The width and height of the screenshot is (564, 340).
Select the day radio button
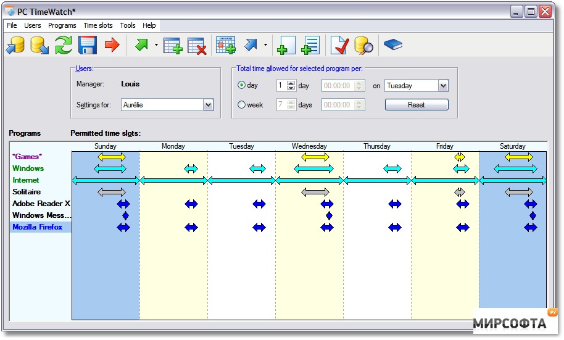[241, 85]
